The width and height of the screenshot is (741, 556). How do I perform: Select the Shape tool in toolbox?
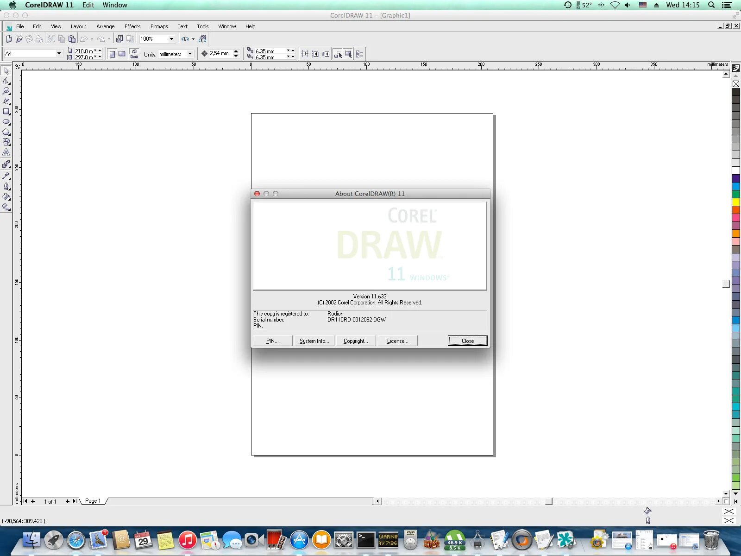[6, 81]
